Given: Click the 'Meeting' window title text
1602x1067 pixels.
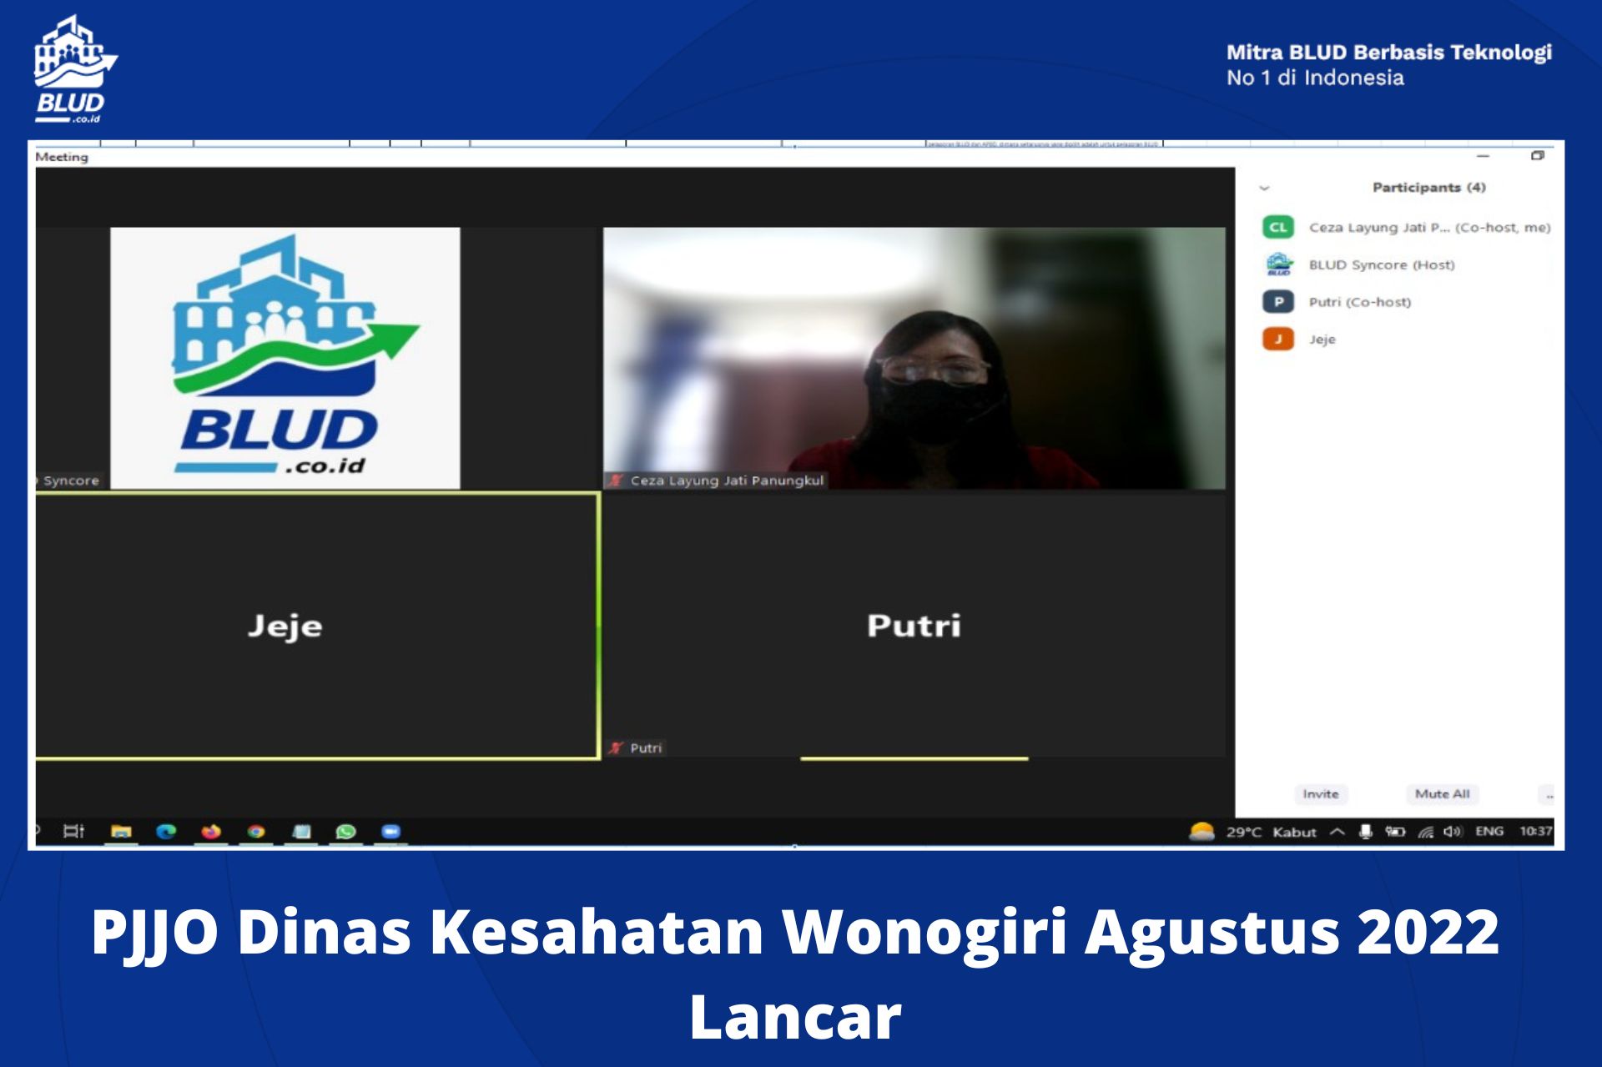Looking at the screenshot, I should [62, 157].
